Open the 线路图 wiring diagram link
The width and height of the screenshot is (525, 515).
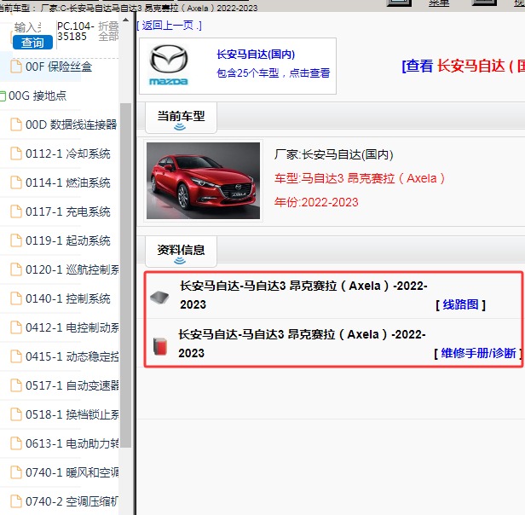click(x=460, y=304)
